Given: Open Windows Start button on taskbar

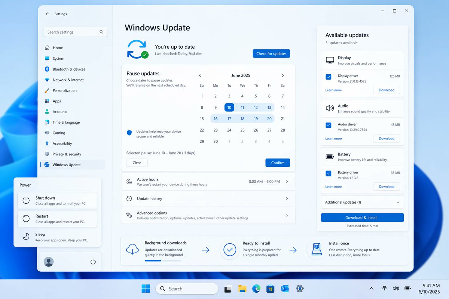Looking at the screenshot, I should 146,289.
